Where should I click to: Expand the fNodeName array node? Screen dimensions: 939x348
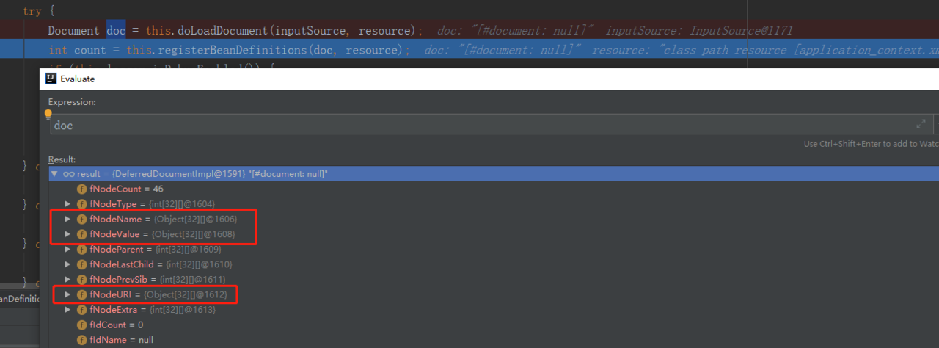pyautogui.click(x=68, y=219)
